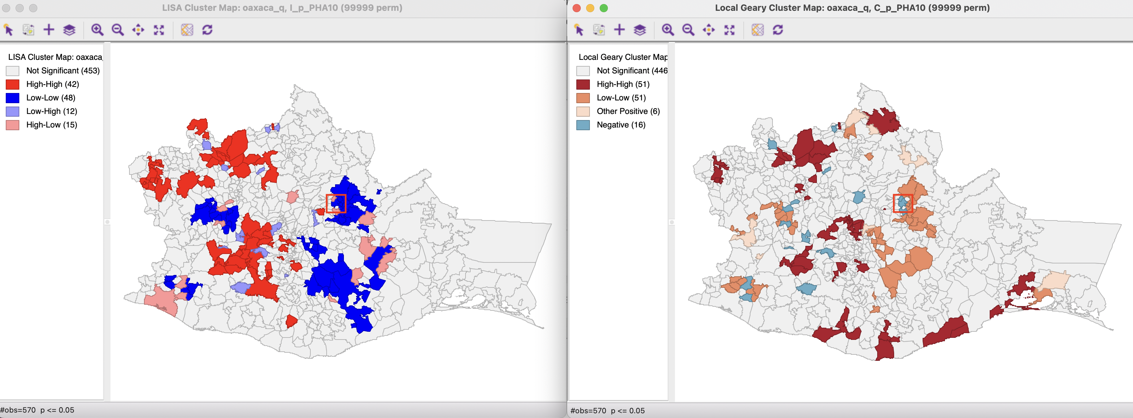Select pan tool in LISA window
1133x418 pixels.
click(x=138, y=30)
